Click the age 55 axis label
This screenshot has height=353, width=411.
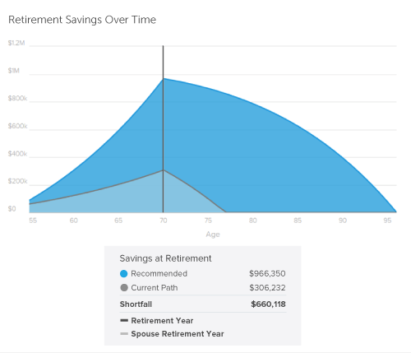33,221
